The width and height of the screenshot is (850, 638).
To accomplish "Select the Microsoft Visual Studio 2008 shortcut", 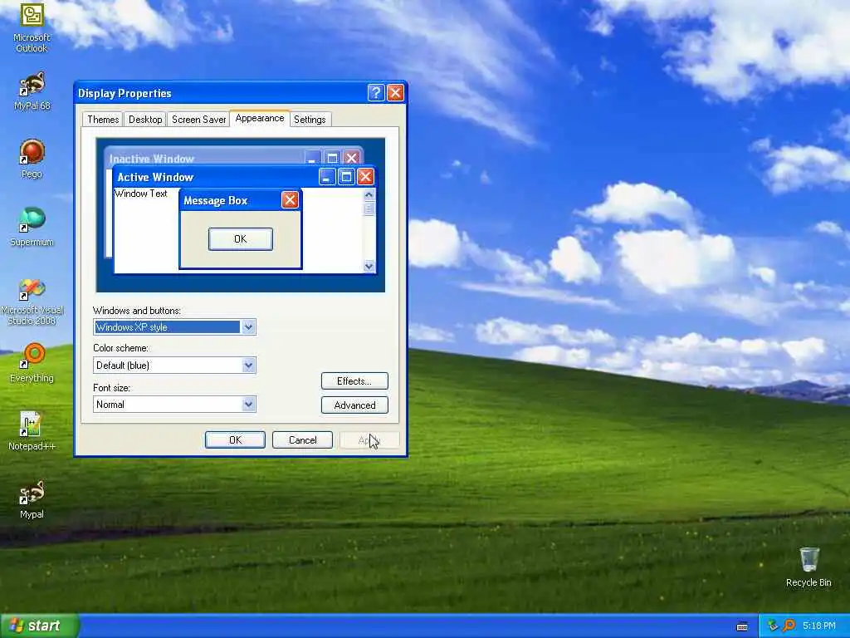I will (32, 301).
